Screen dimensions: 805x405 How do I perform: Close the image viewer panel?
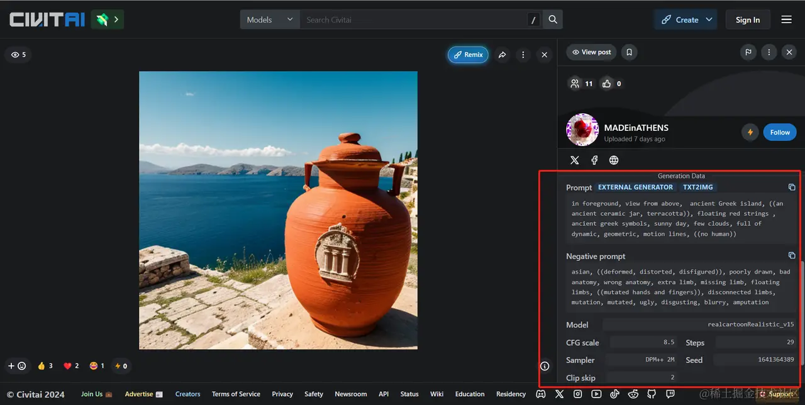pyautogui.click(x=545, y=55)
